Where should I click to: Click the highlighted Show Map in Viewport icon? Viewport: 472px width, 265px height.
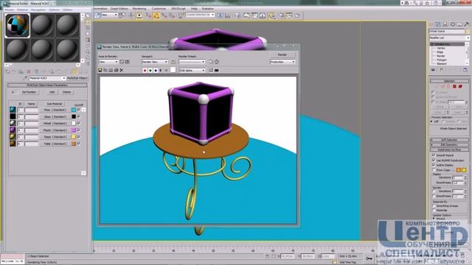(x=74, y=72)
